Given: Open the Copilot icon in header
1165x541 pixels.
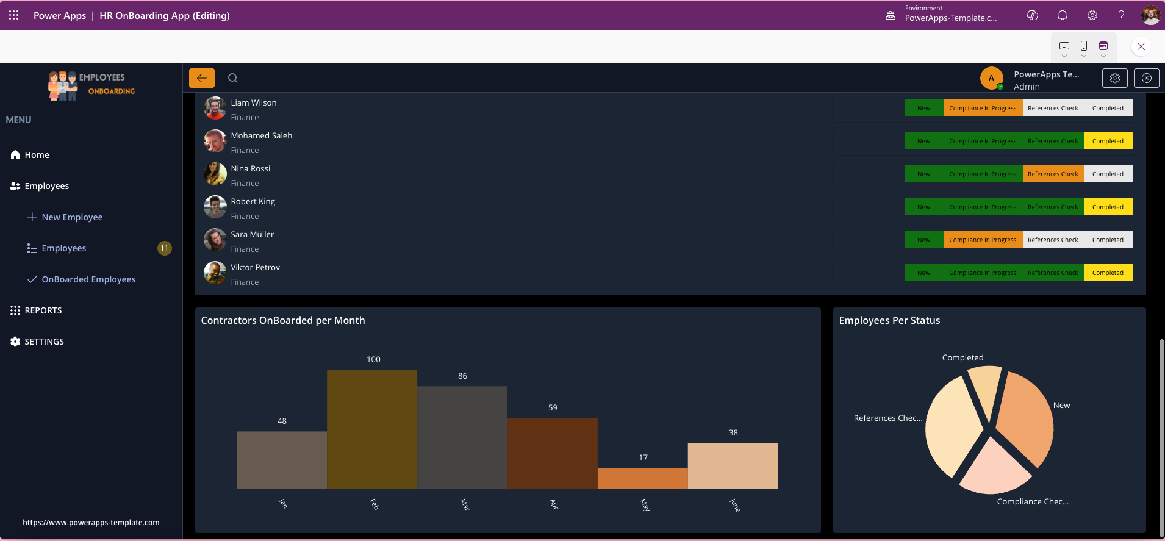Looking at the screenshot, I should 1033,15.
